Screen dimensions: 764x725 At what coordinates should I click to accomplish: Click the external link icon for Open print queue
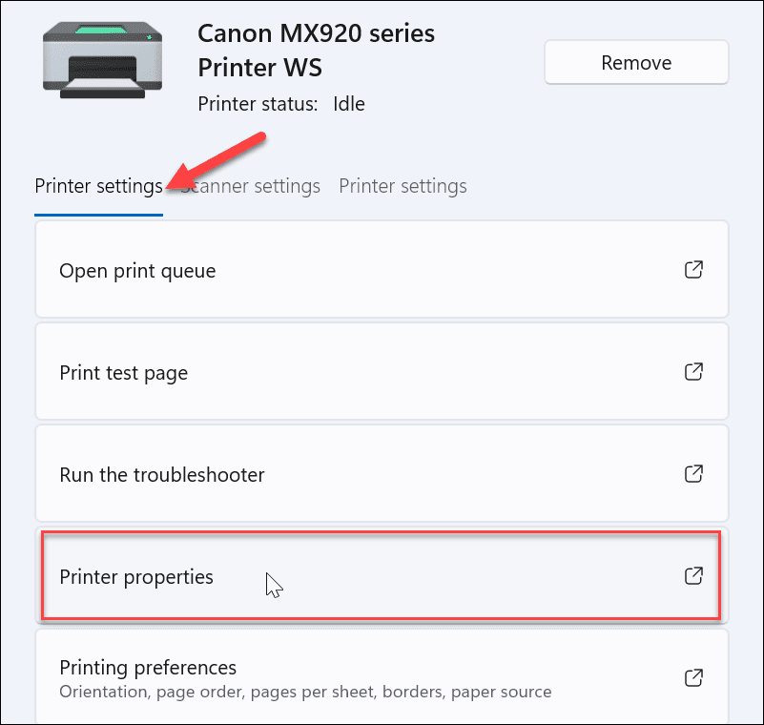click(x=693, y=270)
